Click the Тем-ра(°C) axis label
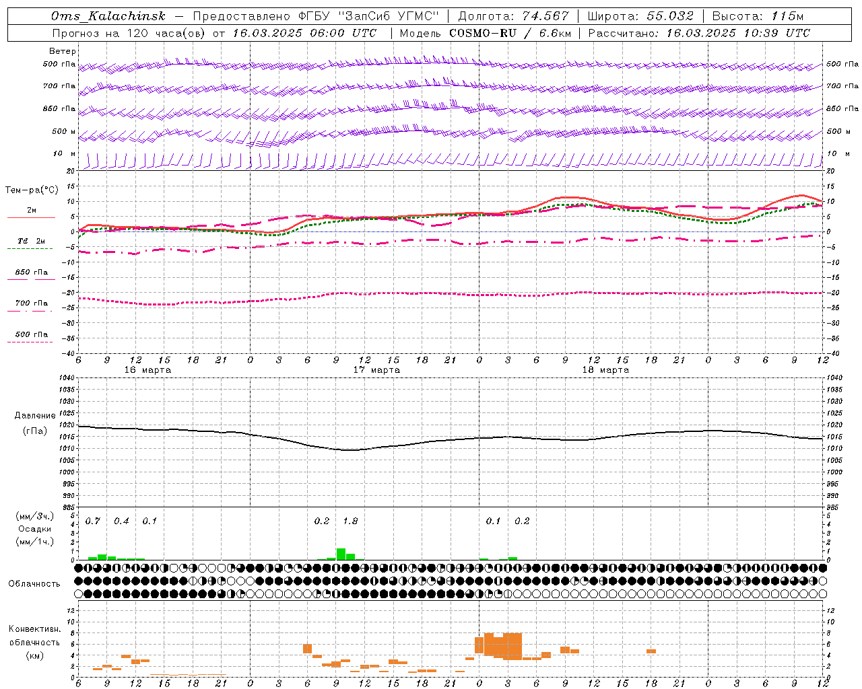The height and width of the screenshot is (689, 862). click(x=32, y=190)
